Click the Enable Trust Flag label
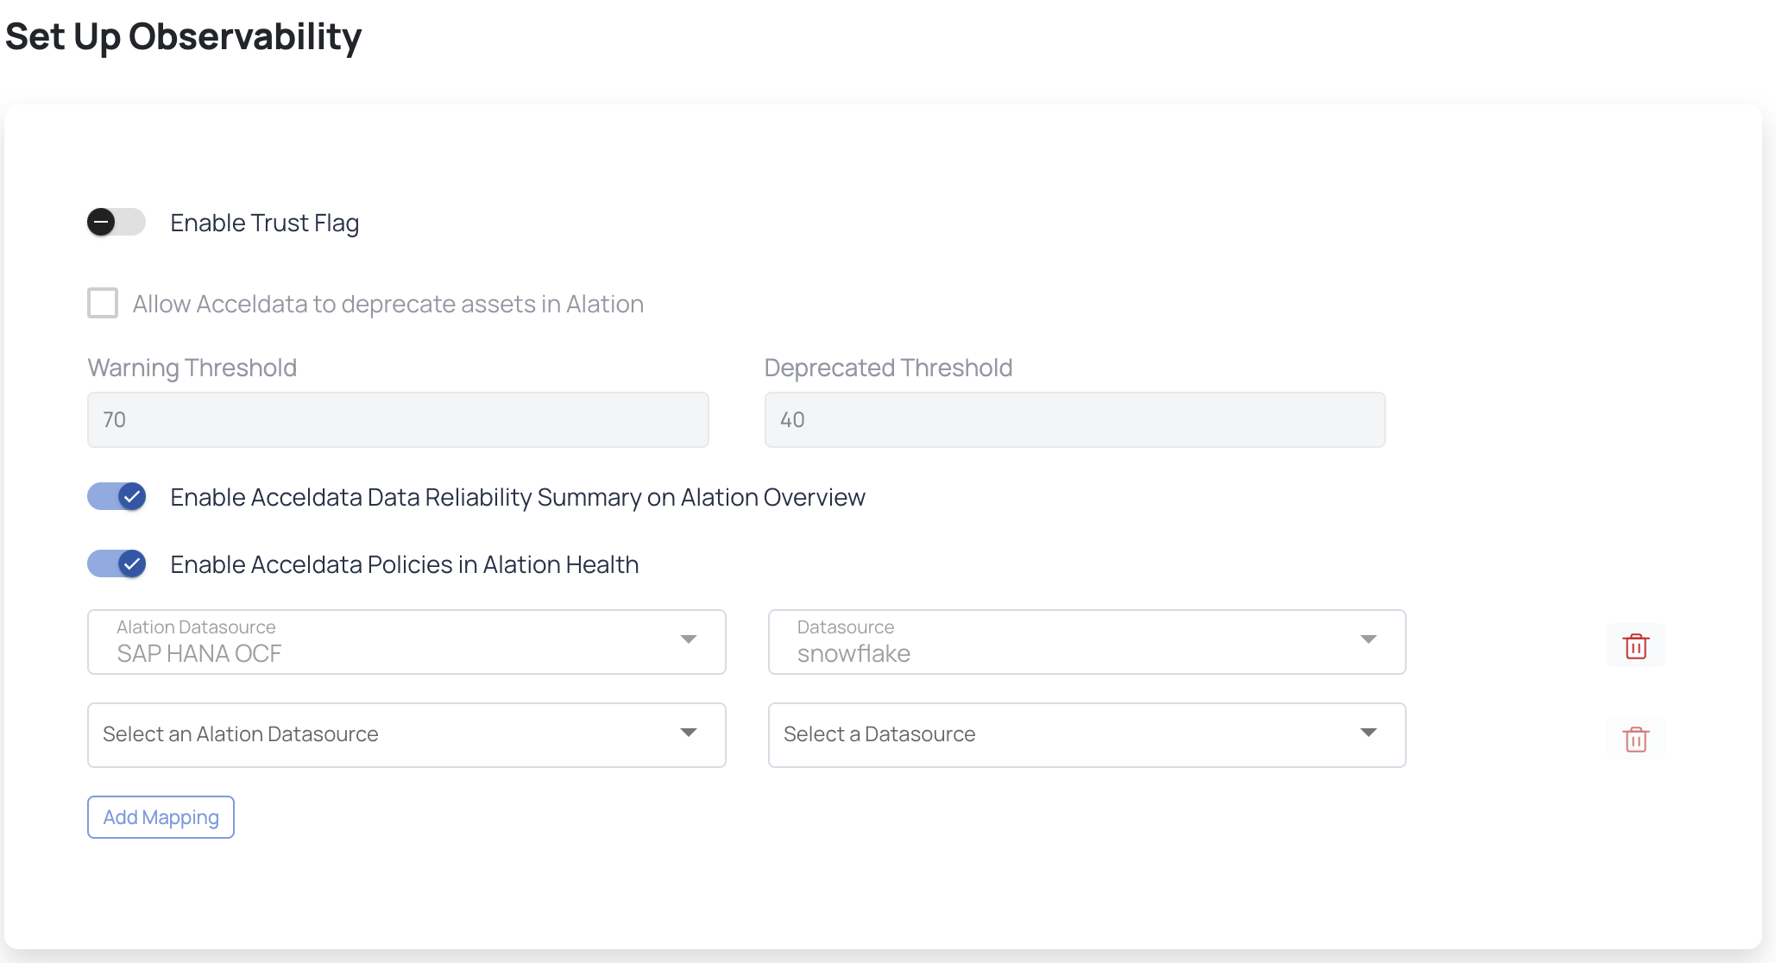Screen dimensions: 1776x963 [265, 223]
